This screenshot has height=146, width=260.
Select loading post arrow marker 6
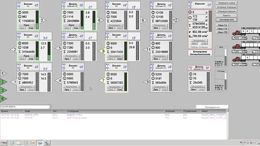click(100, 20)
